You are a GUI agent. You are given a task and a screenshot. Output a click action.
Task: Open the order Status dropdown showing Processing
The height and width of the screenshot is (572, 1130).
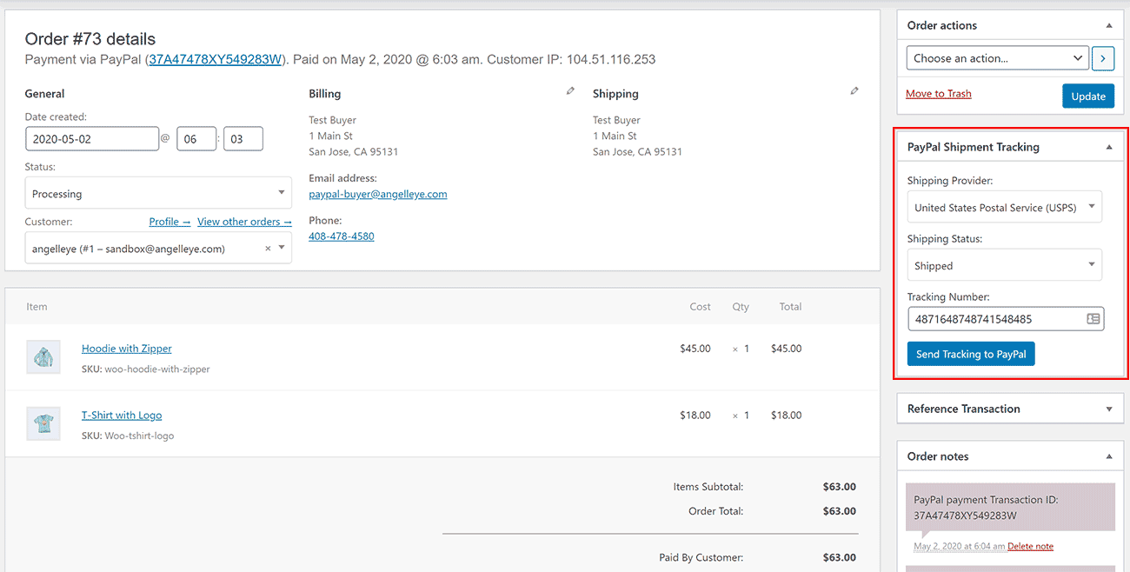click(158, 194)
